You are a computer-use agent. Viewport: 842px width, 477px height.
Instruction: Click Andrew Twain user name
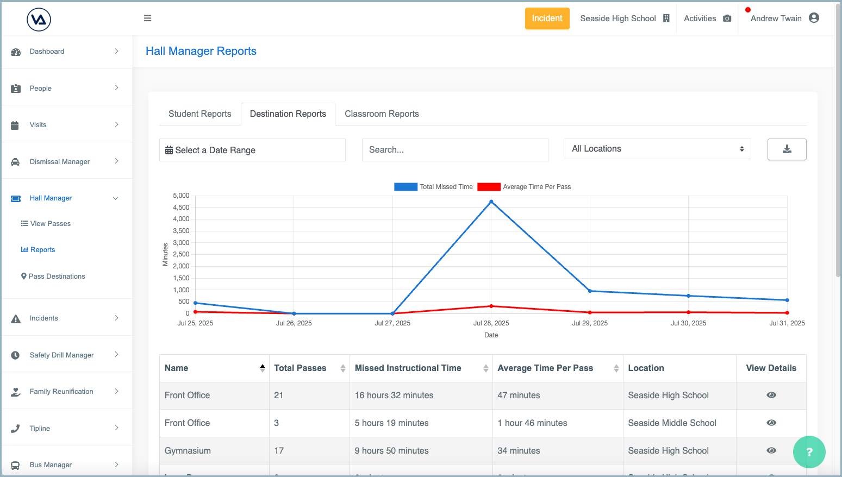click(776, 18)
